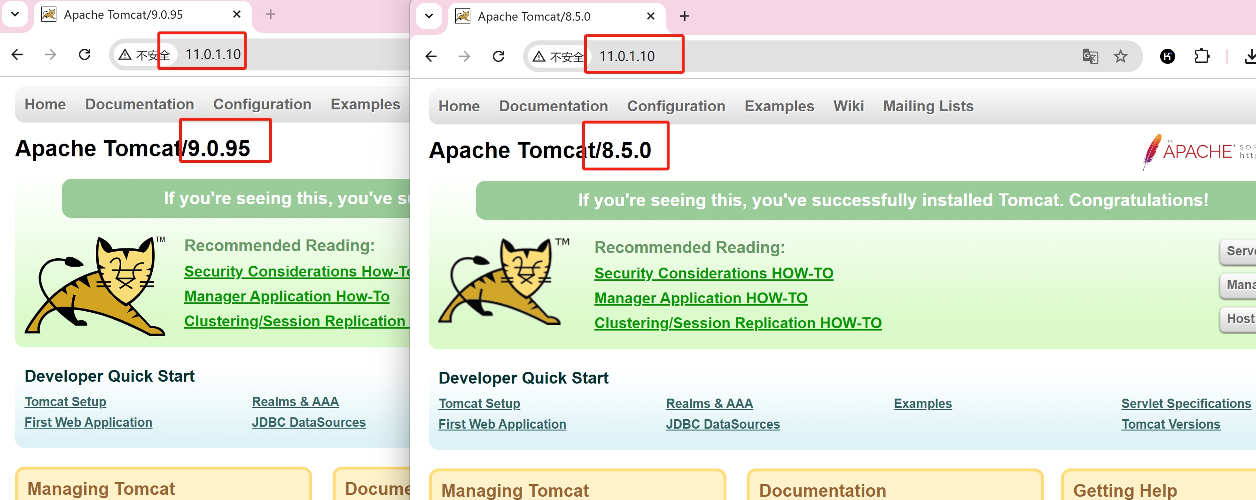Click forward arrow in right Tomcat 8.5.0 window

click(465, 56)
